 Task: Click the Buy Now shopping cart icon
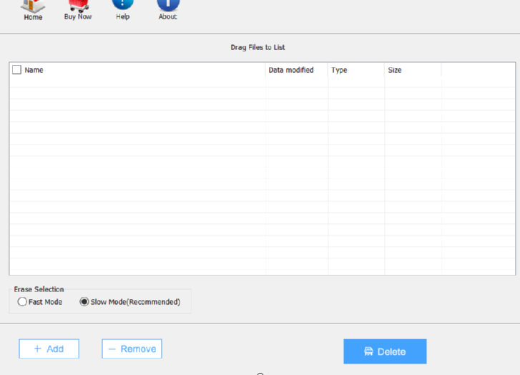(78, 6)
